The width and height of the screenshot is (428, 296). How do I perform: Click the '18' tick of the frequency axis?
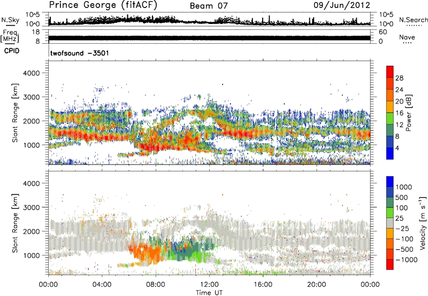36,32
